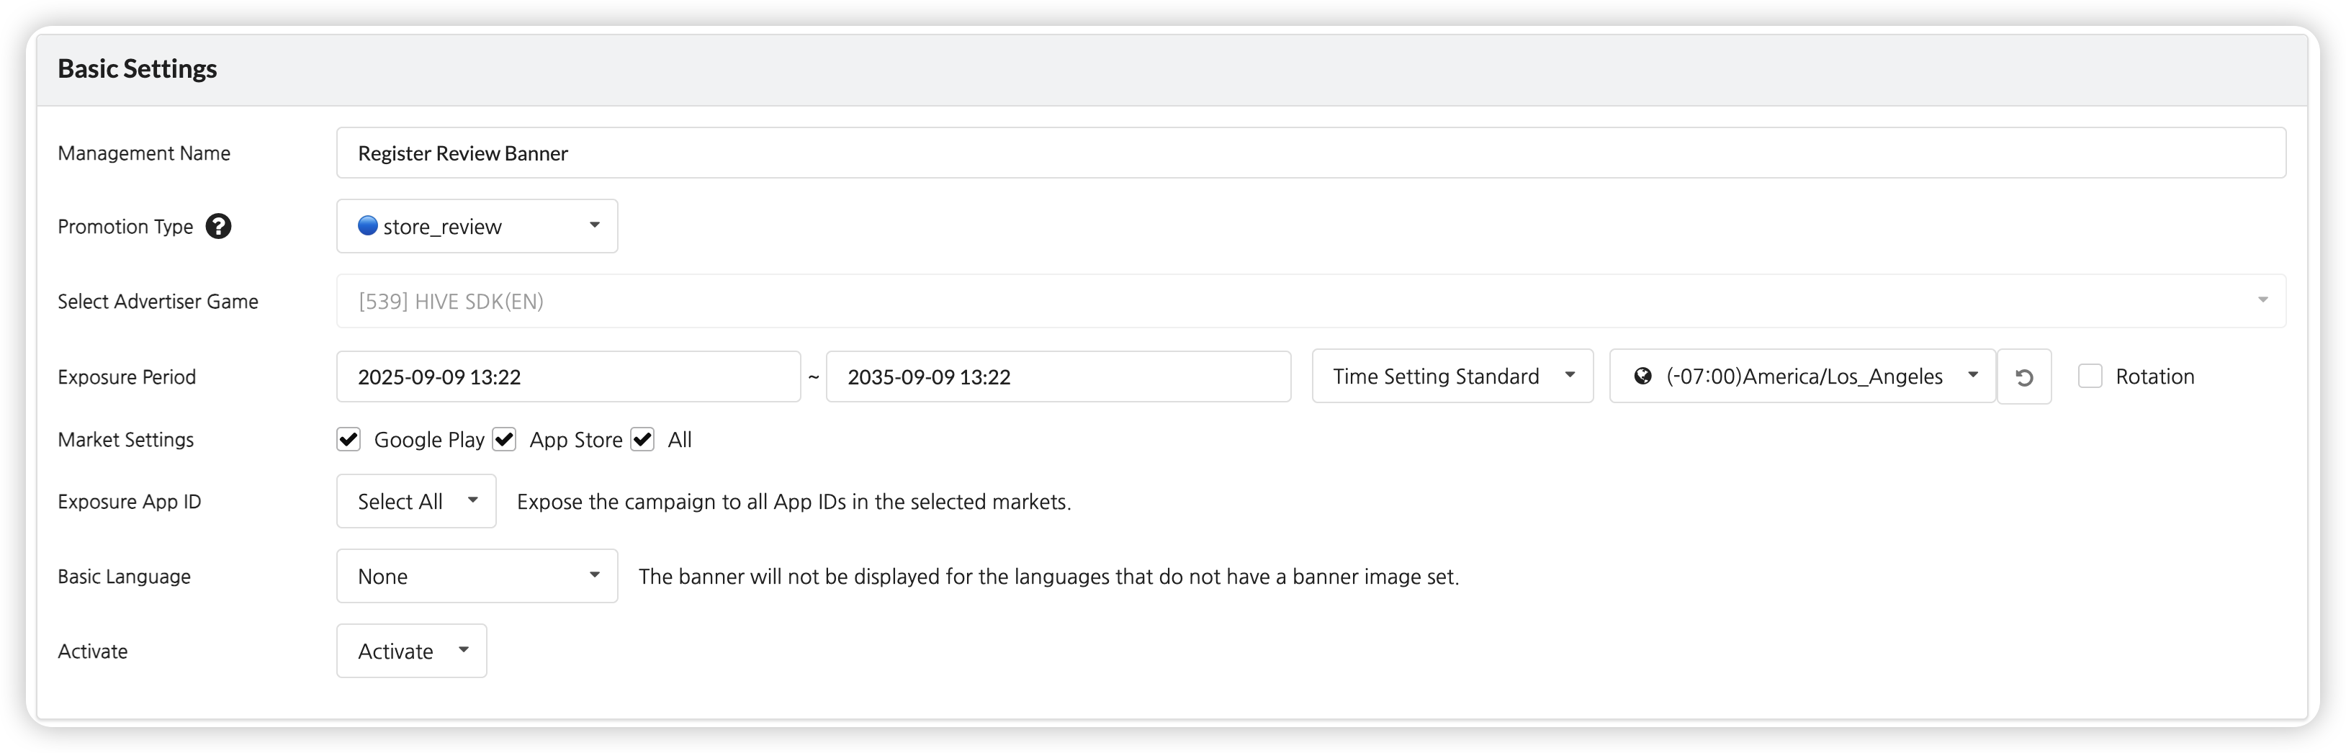Click the blue dot beside store_review
Viewport: 2346px width, 753px height.
[x=367, y=226]
